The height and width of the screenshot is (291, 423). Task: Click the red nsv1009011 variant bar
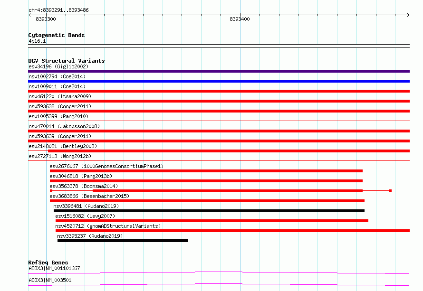(219, 91)
